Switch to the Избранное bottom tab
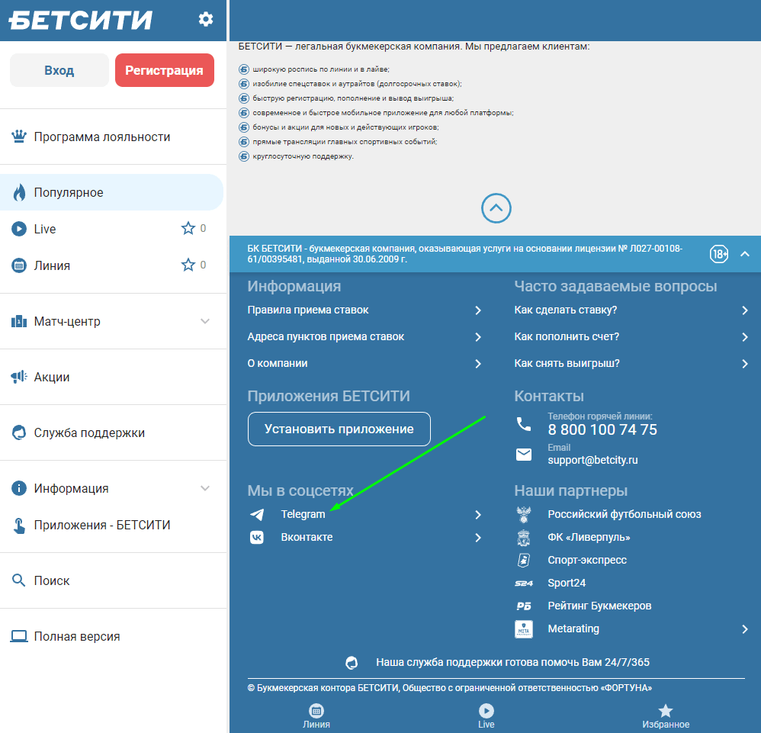The width and height of the screenshot is (761, 733). (666, 716)
